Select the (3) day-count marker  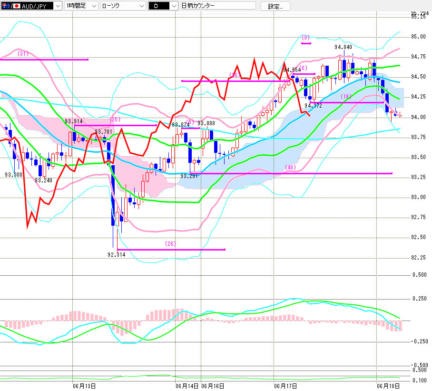(305, 37)
